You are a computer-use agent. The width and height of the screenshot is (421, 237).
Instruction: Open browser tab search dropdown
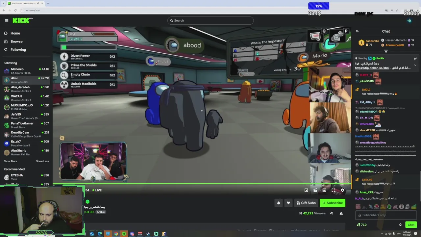pyautogui.click(x=3, y=3)
